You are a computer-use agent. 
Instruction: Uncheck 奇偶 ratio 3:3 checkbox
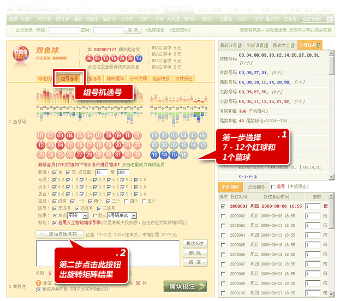click(96, 180)
